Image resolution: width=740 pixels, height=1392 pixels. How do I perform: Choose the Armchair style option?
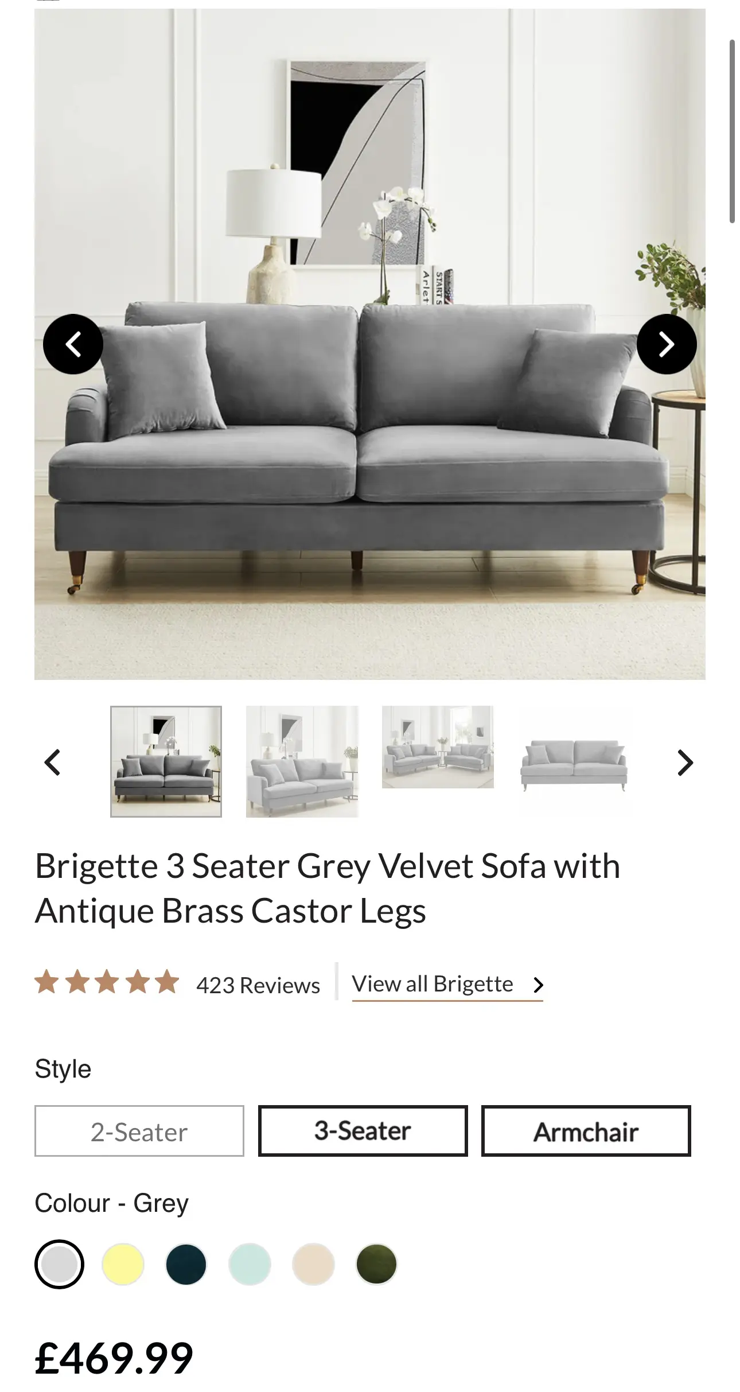586,1131
